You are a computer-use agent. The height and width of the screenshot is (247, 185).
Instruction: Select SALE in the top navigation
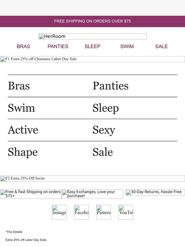(161, 46)
